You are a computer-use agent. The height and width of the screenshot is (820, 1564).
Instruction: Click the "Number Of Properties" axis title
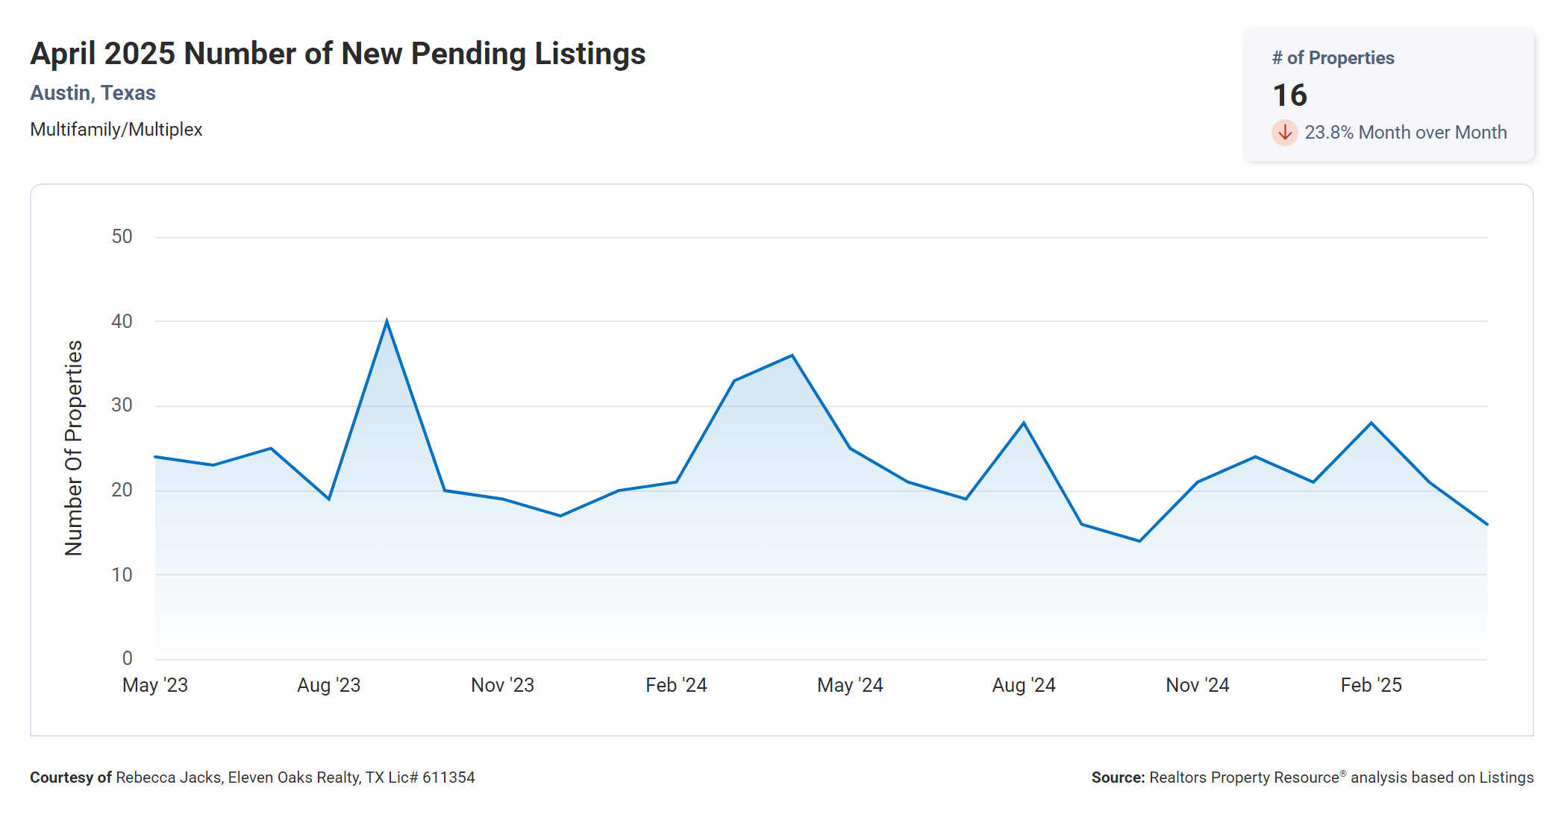(74, 447)
